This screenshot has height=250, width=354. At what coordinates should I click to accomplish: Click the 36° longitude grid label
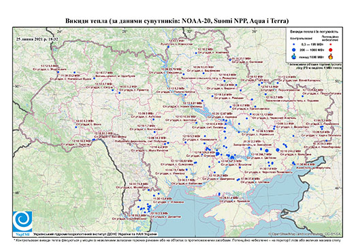[x=255, y=31]
